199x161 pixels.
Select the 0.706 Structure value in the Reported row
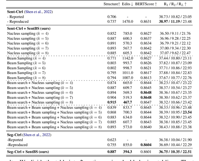tap(112, 17)
